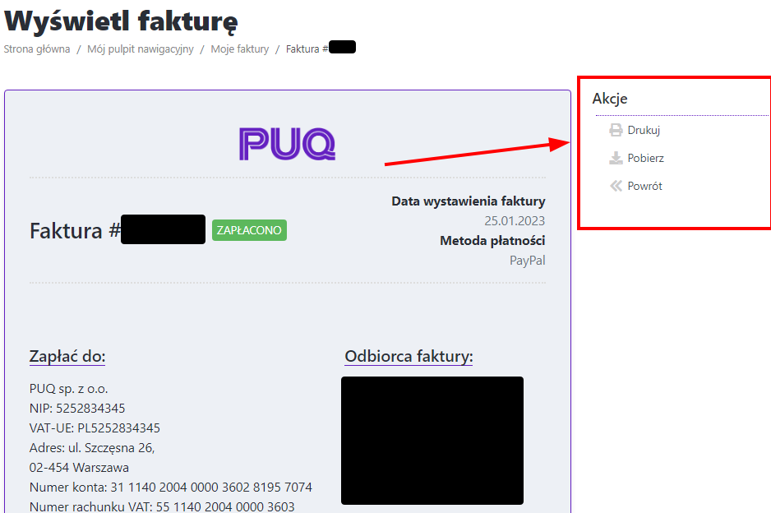Select Pobierz to download the invoice
The width and height of the screenshot is (771, 513).
(x=645, y=159)
